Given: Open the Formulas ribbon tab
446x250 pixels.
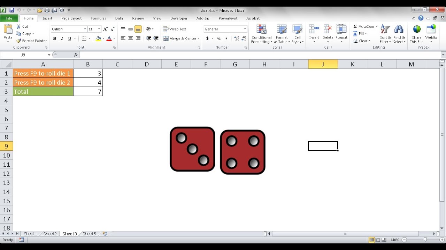Looking at the screenshot, I should point(98,18).
